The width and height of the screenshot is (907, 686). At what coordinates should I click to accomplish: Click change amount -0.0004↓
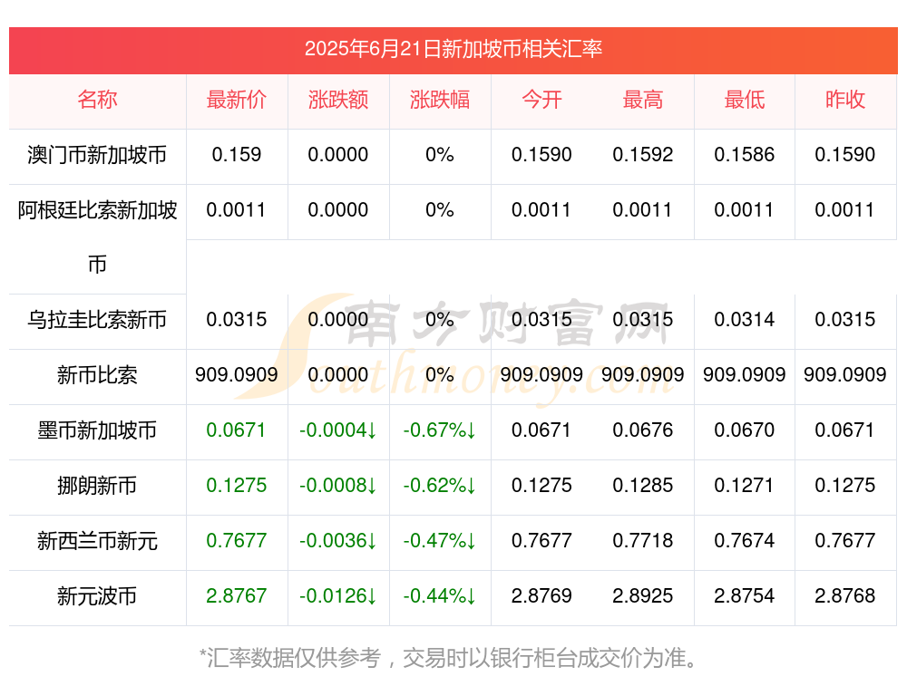pyautogui.click(x=338, y=430)
